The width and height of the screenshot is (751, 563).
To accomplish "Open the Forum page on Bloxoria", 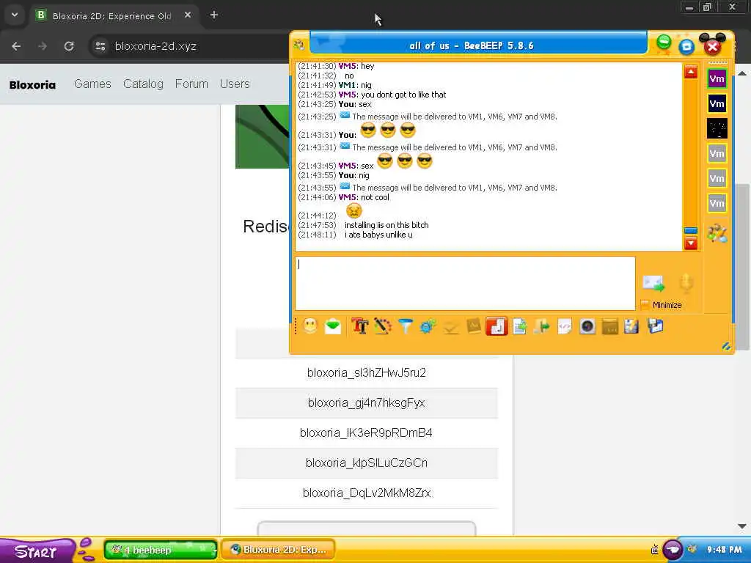I will tap(191, 84).
